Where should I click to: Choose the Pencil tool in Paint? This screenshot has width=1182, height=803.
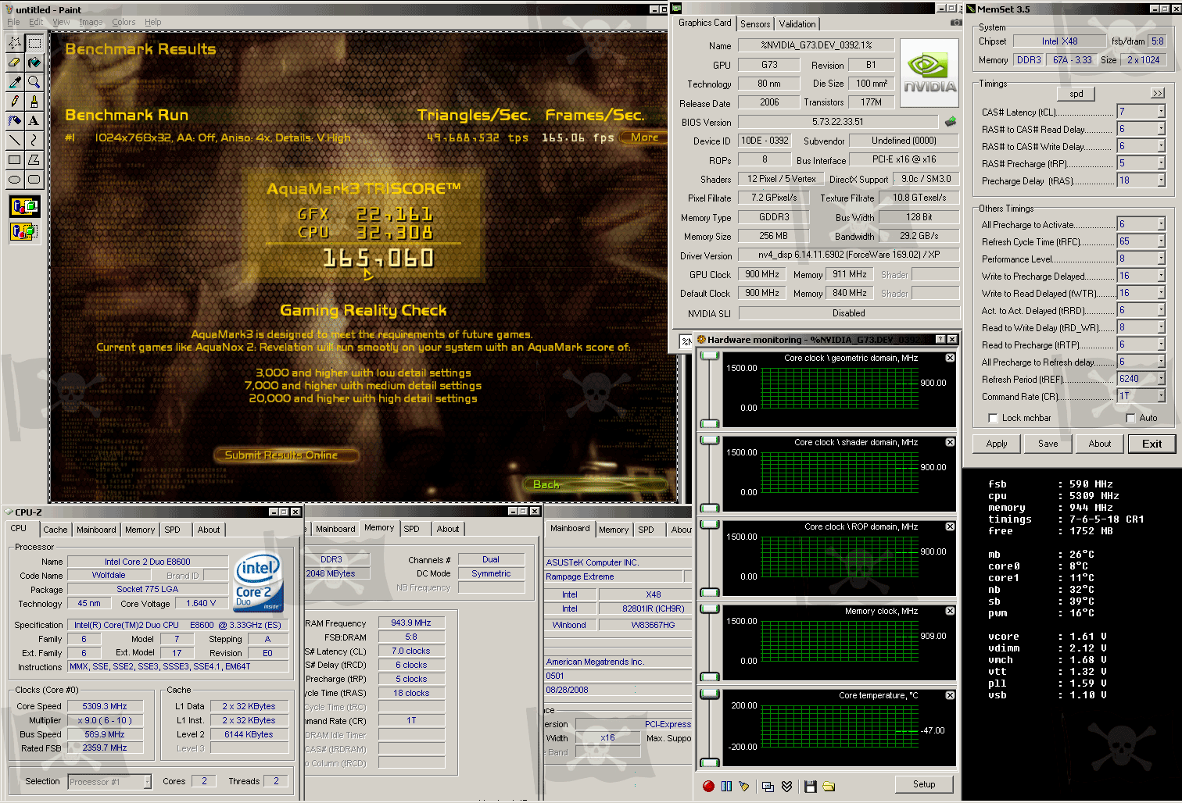(15, 102)
